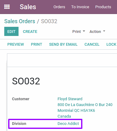117x131 pixels.
Task: Click the PREVIEW button
Action: [15, 44]
